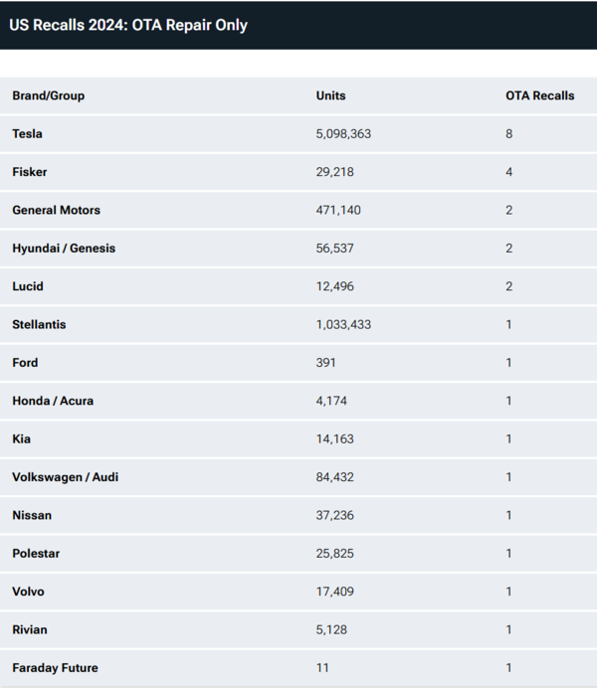Click the Brand/Group column header
Image resolution: width=597 pixels, height=688 pixels.
coord(49,96)
